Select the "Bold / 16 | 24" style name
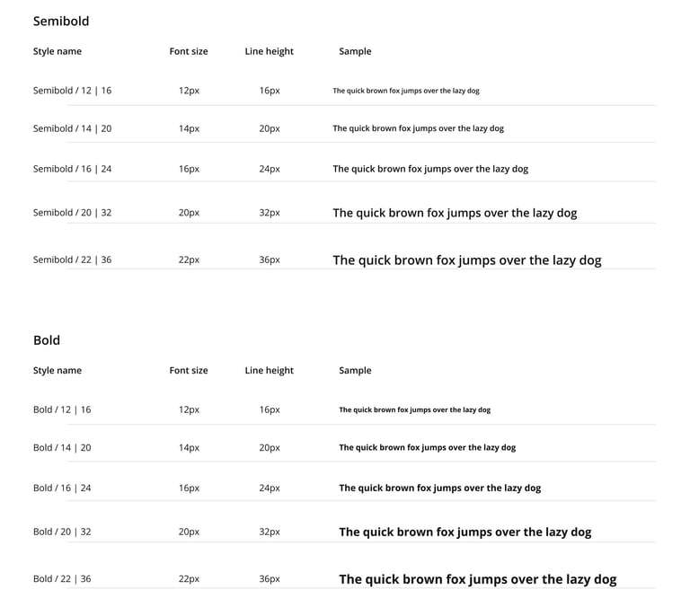Viewport: 690px width, 607px height. pyautogui.click(x=62, y=488)
